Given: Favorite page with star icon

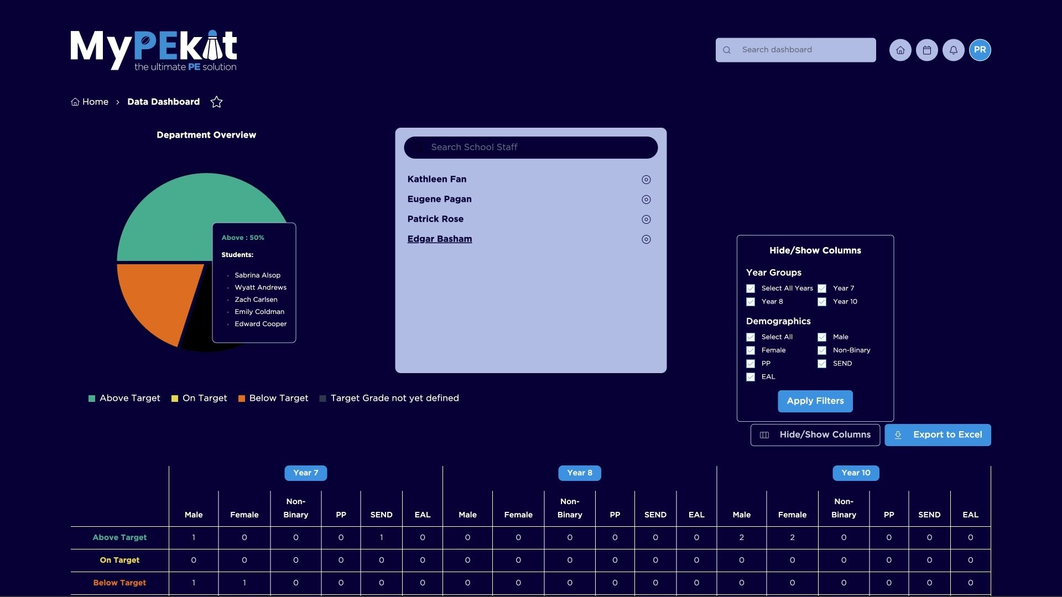Looking at the screenshot, I should pos(216,102).
